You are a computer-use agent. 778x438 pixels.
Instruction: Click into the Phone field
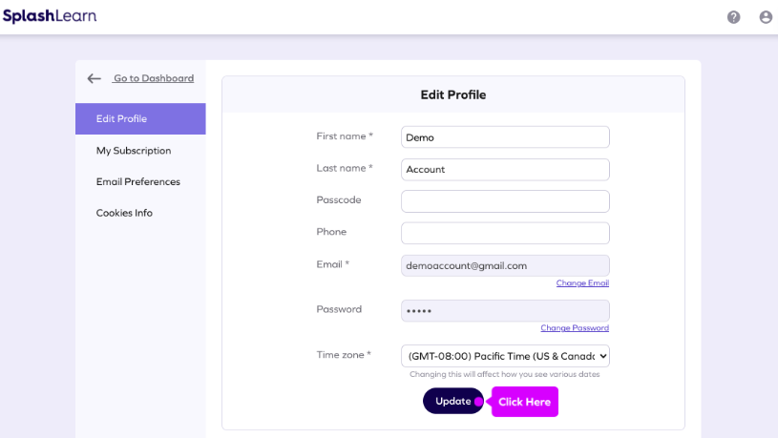505,233
